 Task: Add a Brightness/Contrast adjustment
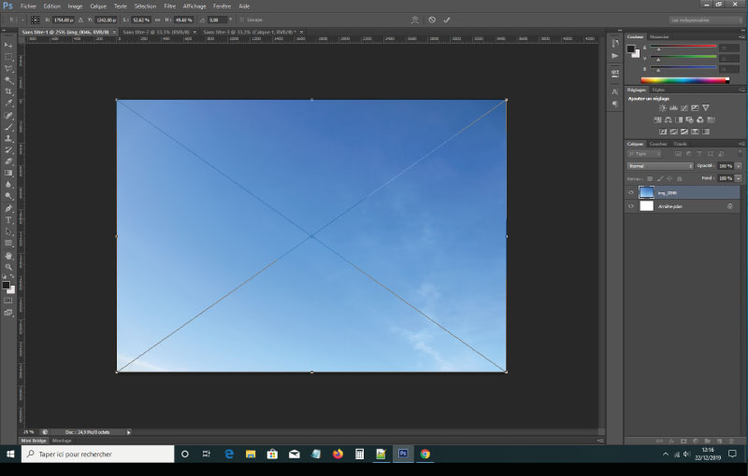[x=661, y=108]
